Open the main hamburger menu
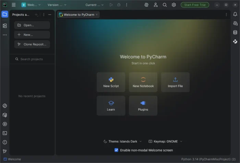The width and height of the screenshot is (240, 163). 14,5
